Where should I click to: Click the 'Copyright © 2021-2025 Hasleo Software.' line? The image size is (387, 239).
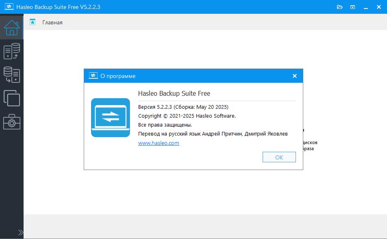(x=187, y=116)
